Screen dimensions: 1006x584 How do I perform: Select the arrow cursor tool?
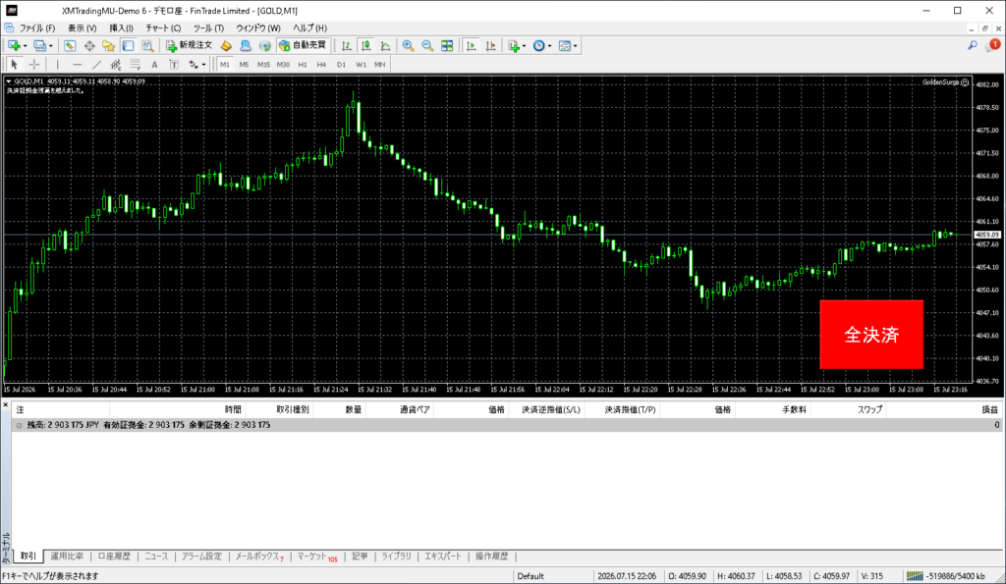point(14,64)
